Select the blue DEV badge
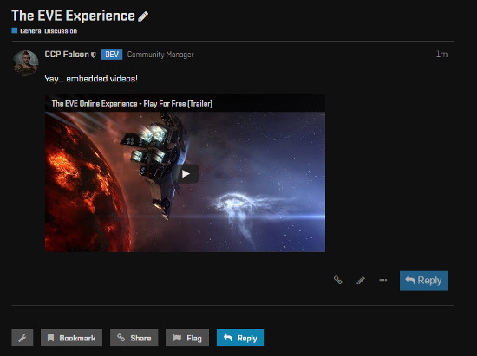 coord(112,55)
